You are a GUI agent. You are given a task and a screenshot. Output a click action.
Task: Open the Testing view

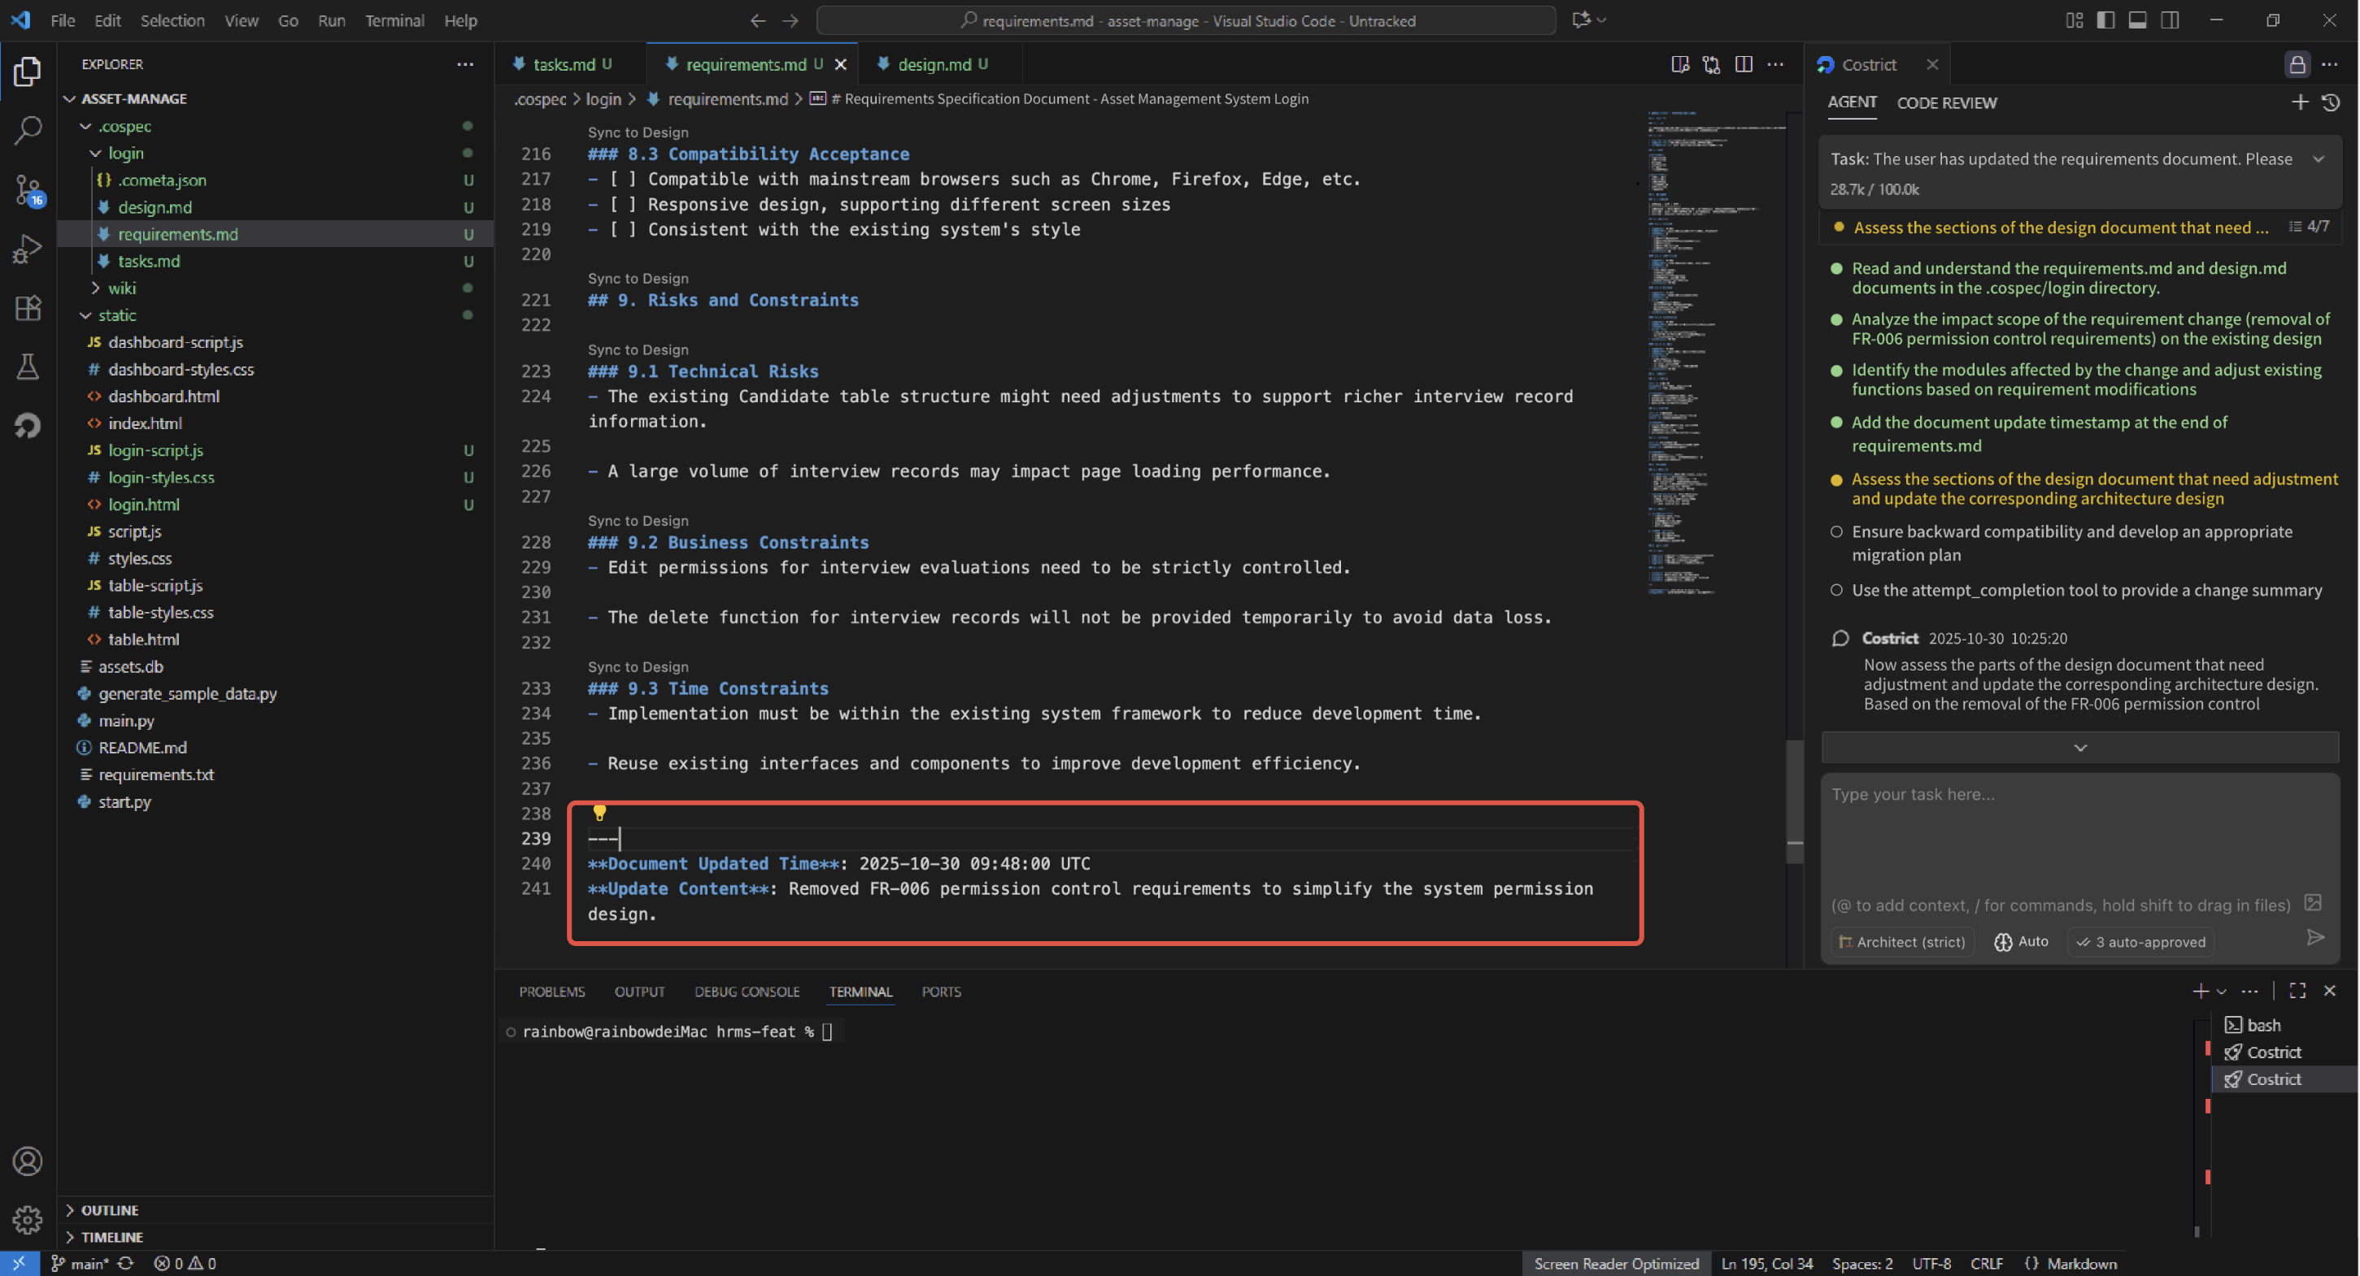(28, 367)
